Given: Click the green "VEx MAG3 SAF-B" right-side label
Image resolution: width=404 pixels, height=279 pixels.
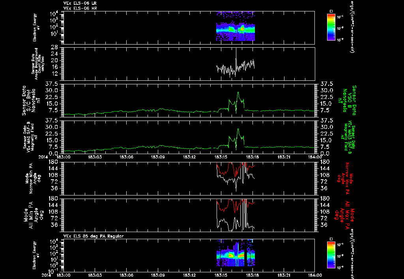Looking at the screenshot, I should pos(347,138).
